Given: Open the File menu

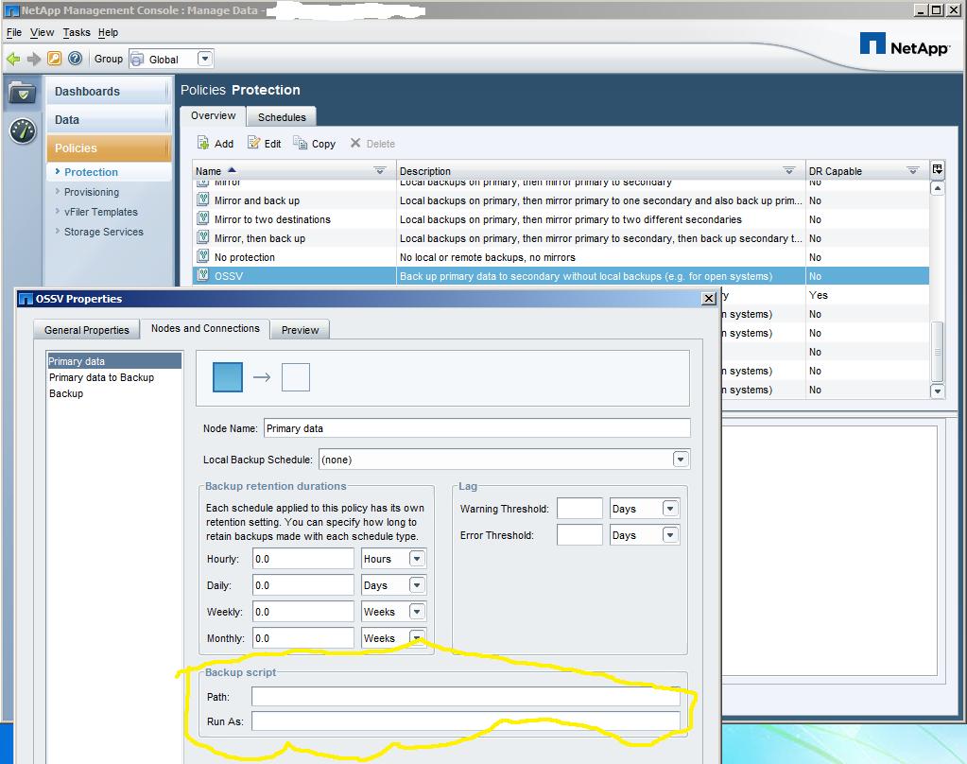Looking at the screenshot, I should point(13,32).
